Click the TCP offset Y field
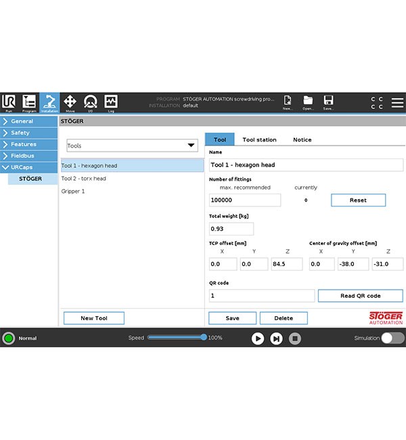 pyautogui.click(x=254, y=264)
